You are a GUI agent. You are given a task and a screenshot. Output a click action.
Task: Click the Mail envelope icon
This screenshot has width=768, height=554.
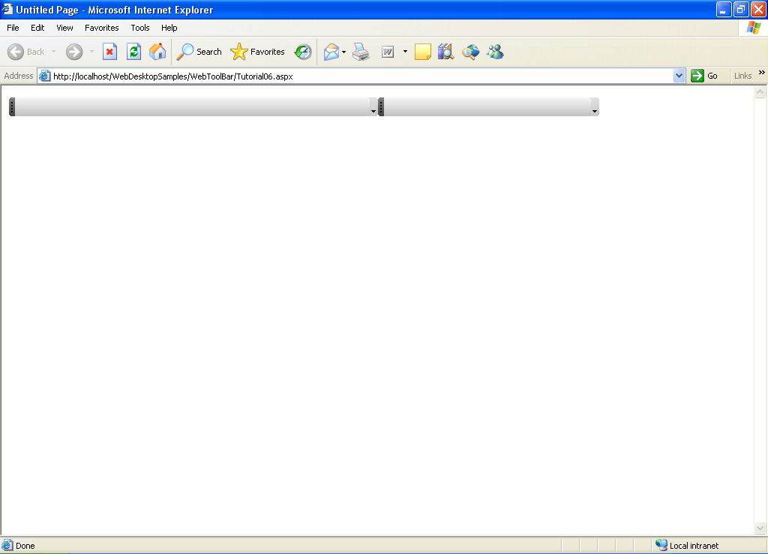coord(331,52)
